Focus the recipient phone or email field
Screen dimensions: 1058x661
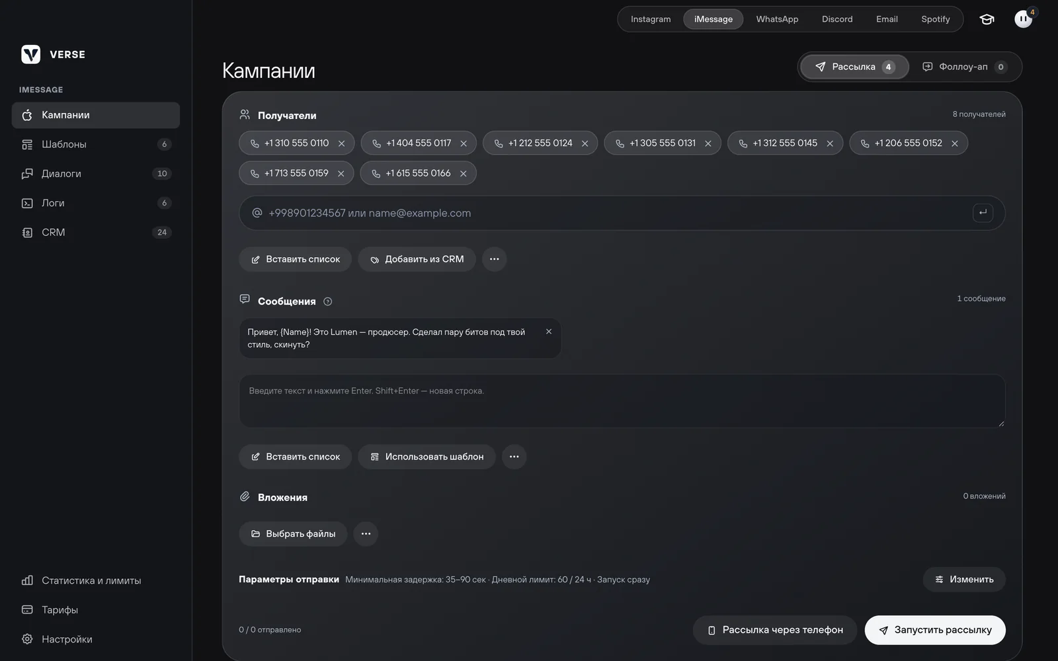click(622, 213)
